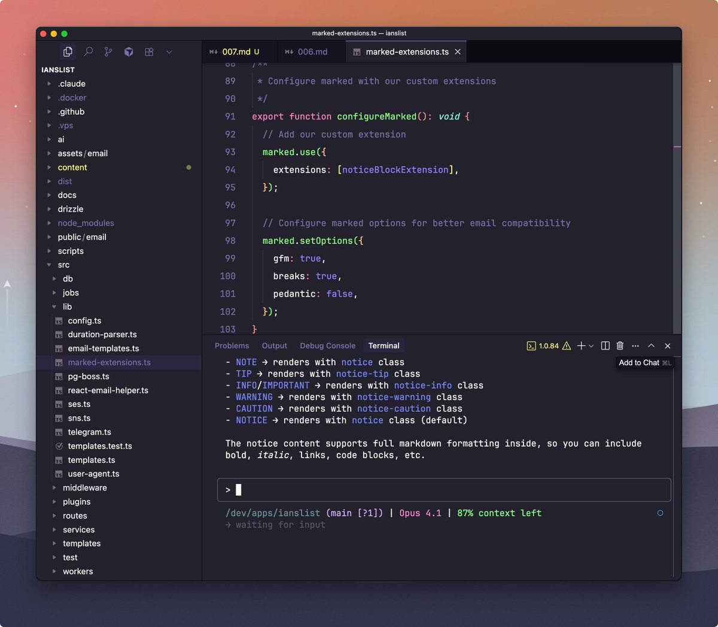Click the IANSLIST explorer section header

coord(118,70)
